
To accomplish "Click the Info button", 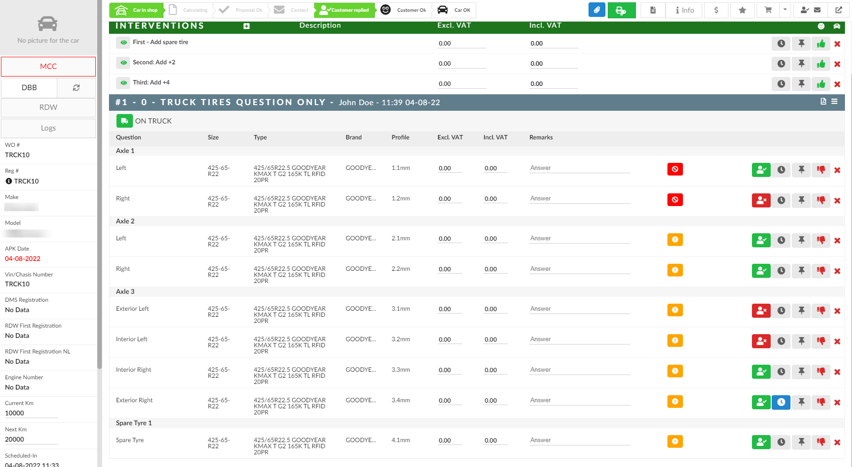I will tap(684, 10).
